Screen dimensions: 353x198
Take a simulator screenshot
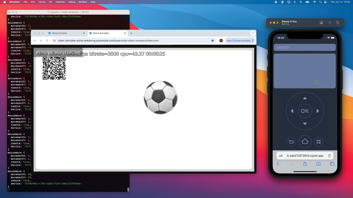pyautogui.click(x=330, y=23)
